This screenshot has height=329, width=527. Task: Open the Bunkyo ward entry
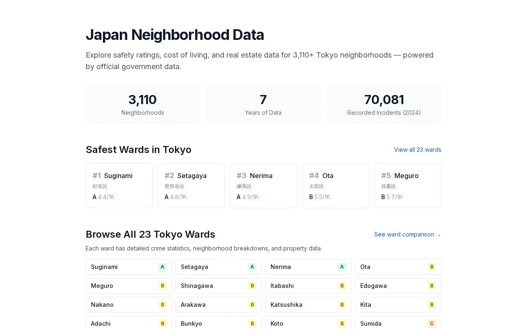click(x=219, y=323)
